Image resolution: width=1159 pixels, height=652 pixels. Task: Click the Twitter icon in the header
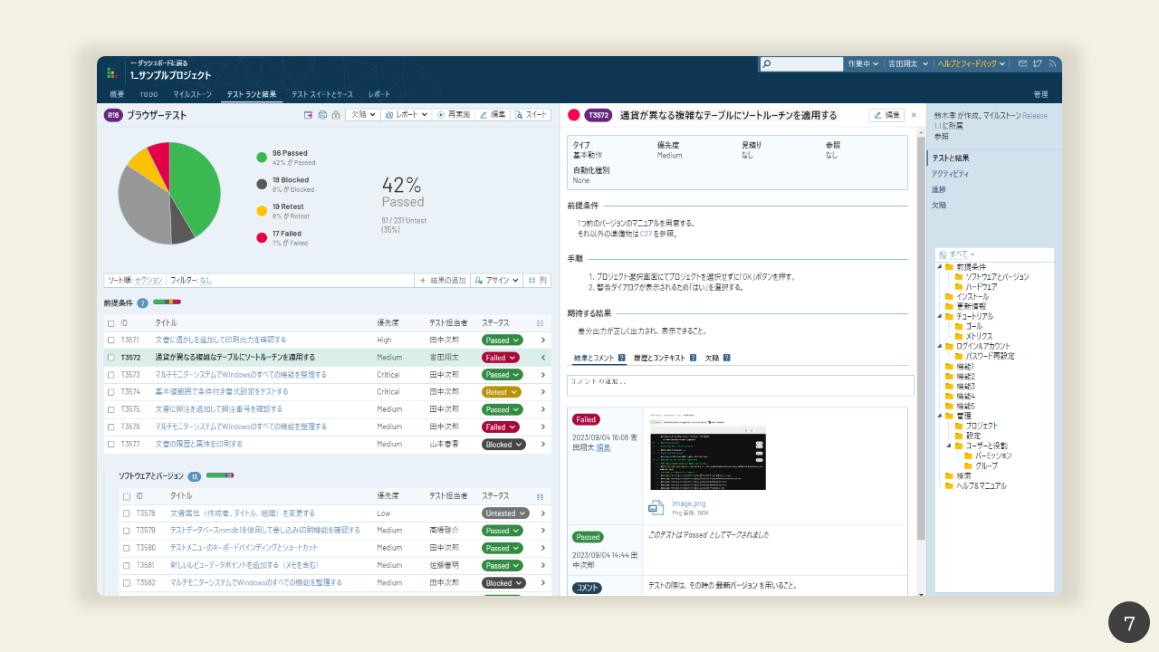[1037, 64]
